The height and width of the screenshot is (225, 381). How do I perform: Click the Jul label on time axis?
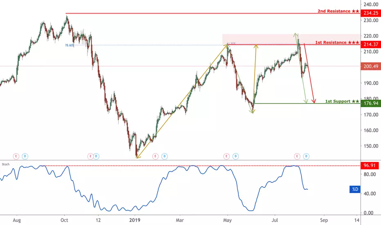pos(275,220)
